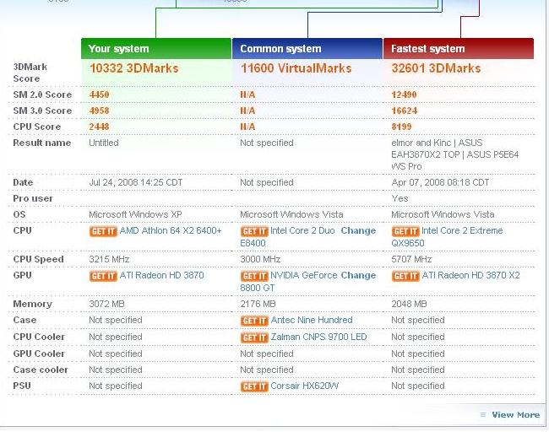This screenshot has width=549, height=432.
Task: Click CPU speed 3215 MHz
Action: [x=109, y=260]
